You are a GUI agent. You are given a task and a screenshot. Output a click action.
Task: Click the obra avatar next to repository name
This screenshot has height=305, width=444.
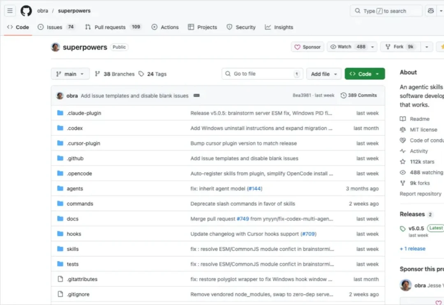[55, 47]
